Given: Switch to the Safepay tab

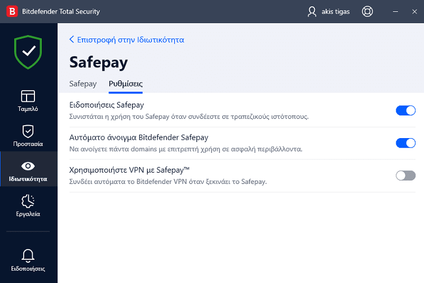Looking at the screenshot, I should [83, 84].
